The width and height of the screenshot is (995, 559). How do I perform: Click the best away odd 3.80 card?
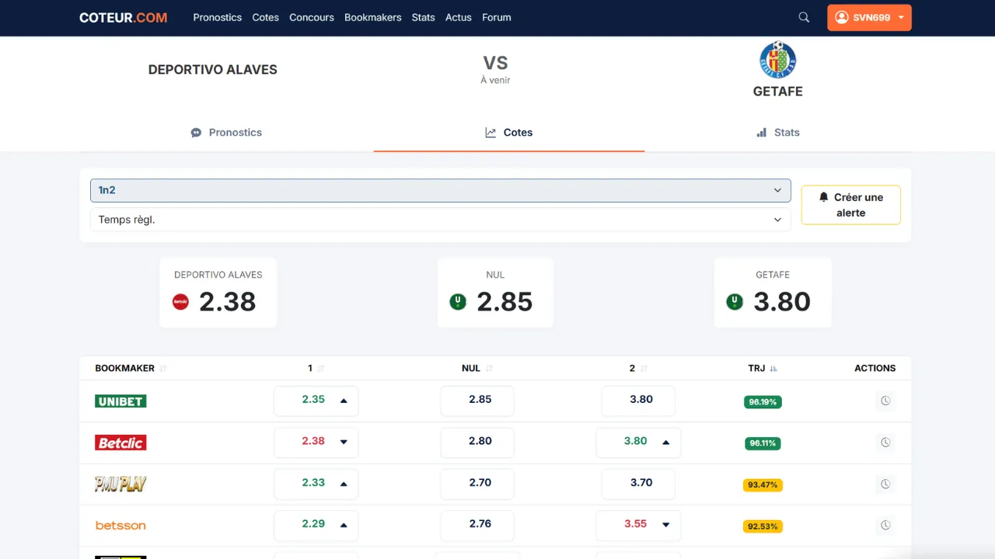(x=773, y=293)
